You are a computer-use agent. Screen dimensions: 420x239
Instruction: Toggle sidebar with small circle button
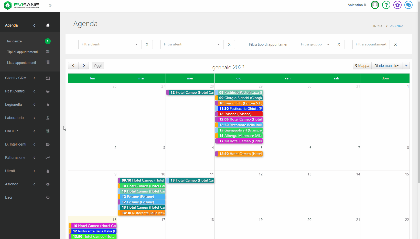tap(50, 5)
